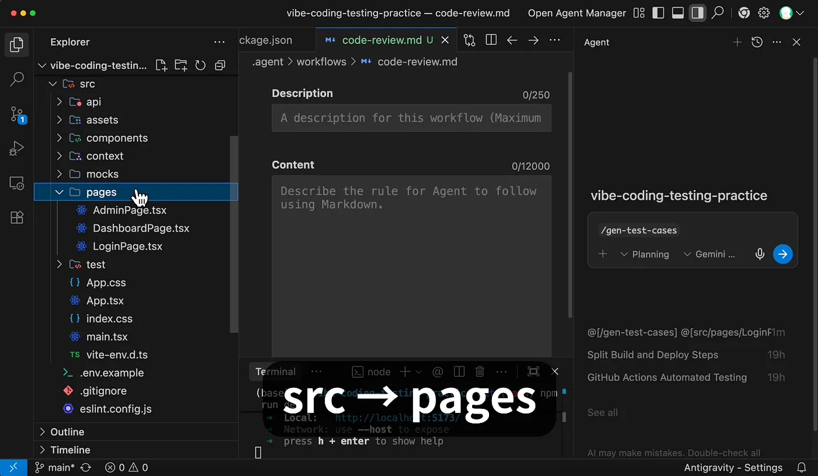Close the code-review.md tab
The image size is (818, 476).
click(445, 40)
